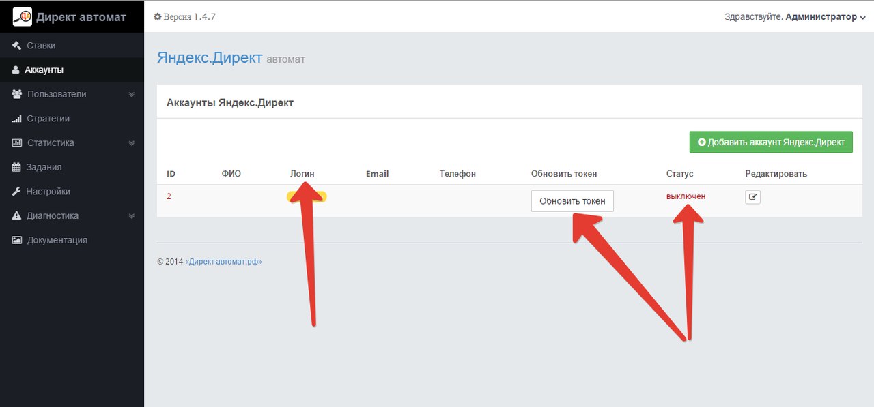The image size is (874, 407).
Task: Click the warning triangle icon beside Диагностика
Action: [17, 216]
